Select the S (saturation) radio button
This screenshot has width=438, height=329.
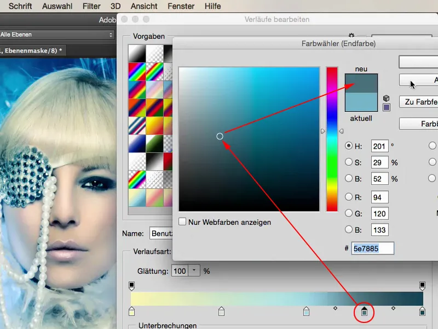pyautogui.click(x=349, y=162)
